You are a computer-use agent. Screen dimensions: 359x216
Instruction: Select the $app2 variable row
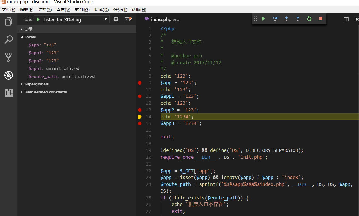pyautogui.click(x=77, y=61)
